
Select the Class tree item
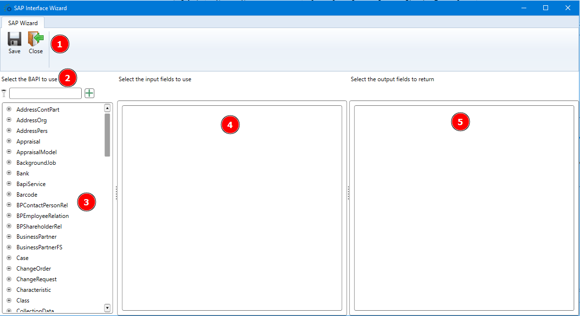[23, 300]
